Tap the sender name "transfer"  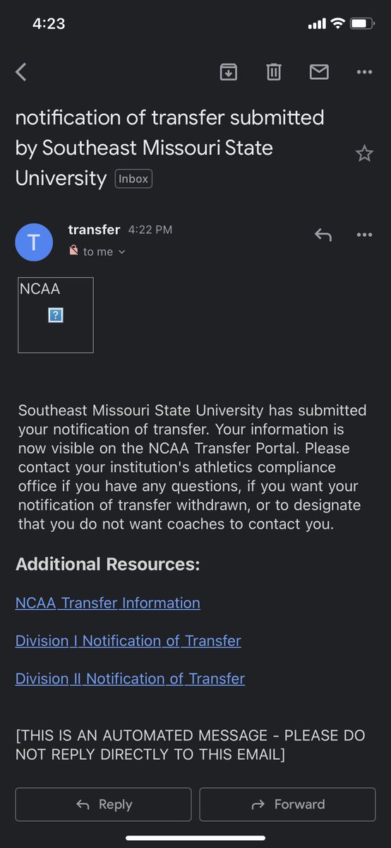(x=94, y=230)
